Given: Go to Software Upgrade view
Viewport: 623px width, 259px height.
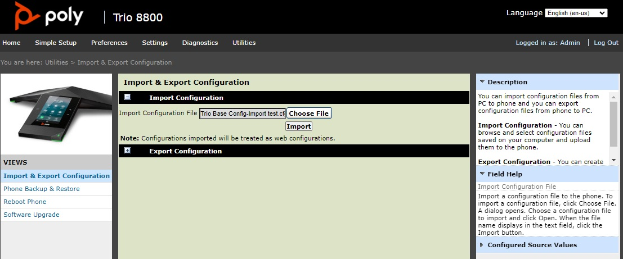Looking at the screenshot, I should coord(32,215).
